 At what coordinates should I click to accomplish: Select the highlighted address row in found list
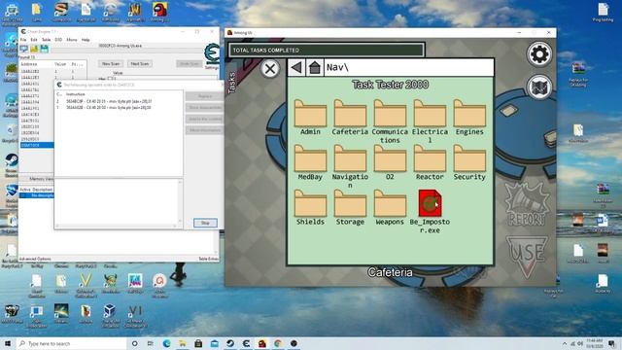[x=37, y=145]
